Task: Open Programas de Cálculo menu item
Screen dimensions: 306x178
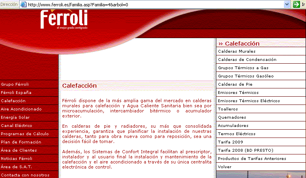Action: pyautogui.click(x=25, y=134)
